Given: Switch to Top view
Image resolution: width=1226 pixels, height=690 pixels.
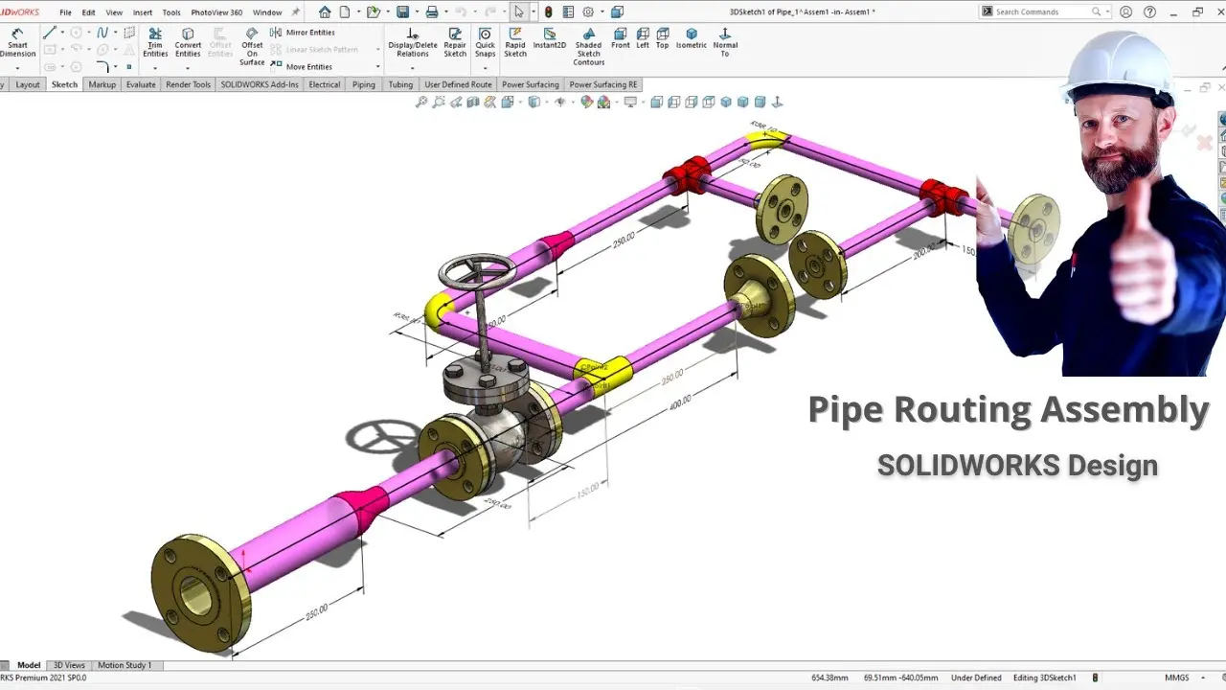Looking at the screenshot, I should pyautogui.click(x=662, y=38).
